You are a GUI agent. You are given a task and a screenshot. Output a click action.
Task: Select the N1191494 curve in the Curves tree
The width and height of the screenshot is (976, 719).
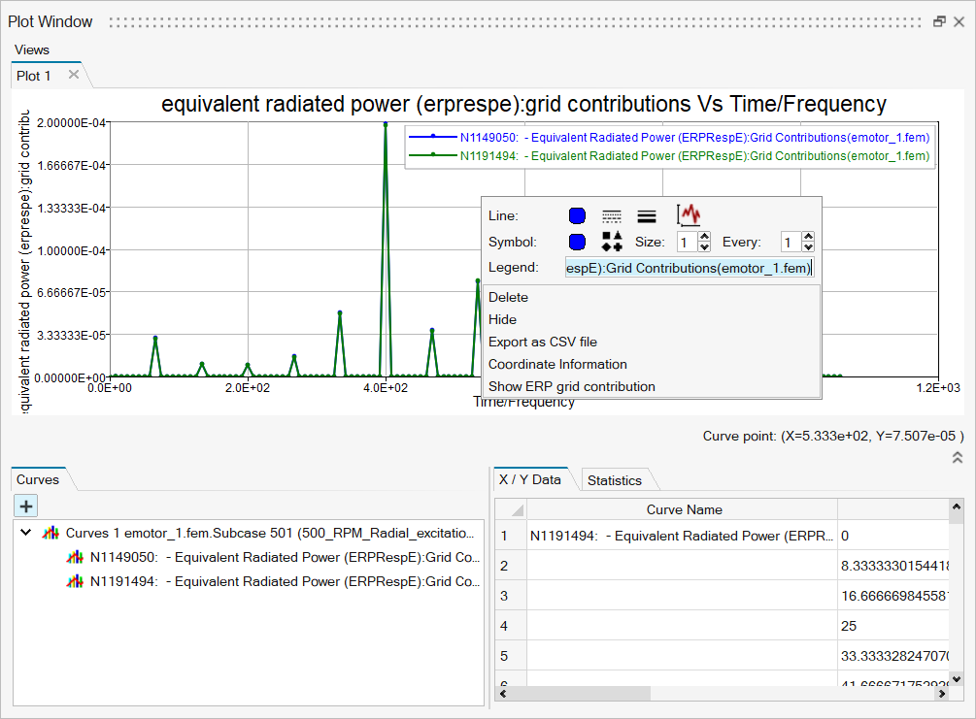coord(284,581)
